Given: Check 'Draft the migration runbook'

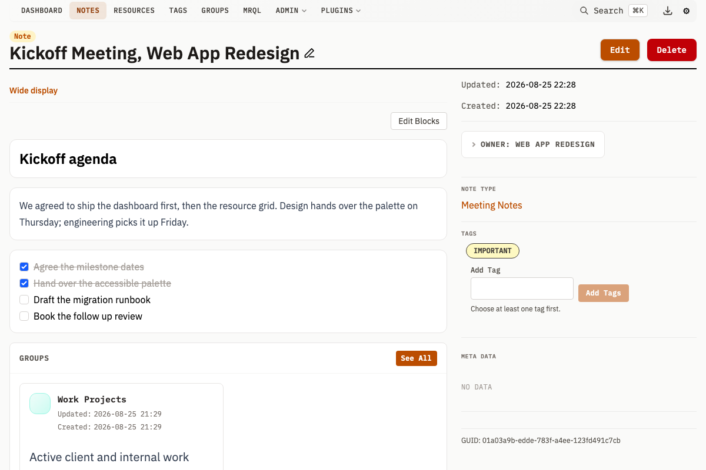Looking at the screenshot, I should (x=24, y=300).
